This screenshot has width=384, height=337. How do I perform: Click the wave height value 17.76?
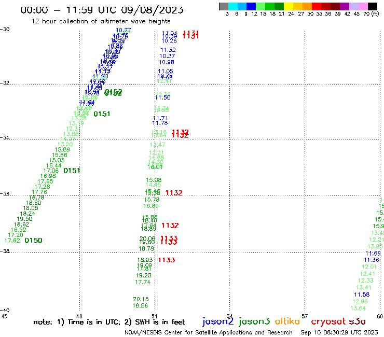(x=39, y=192)
